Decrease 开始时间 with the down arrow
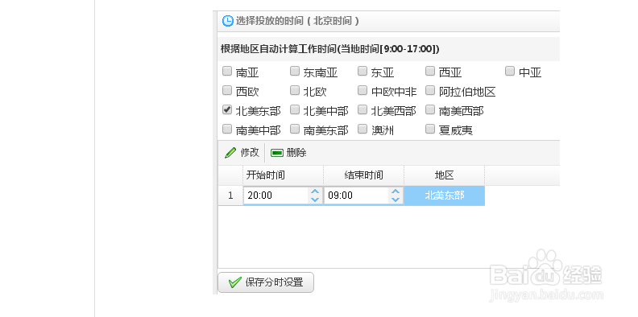The width and height of the screenshot is (638, 317). [314, 200]
